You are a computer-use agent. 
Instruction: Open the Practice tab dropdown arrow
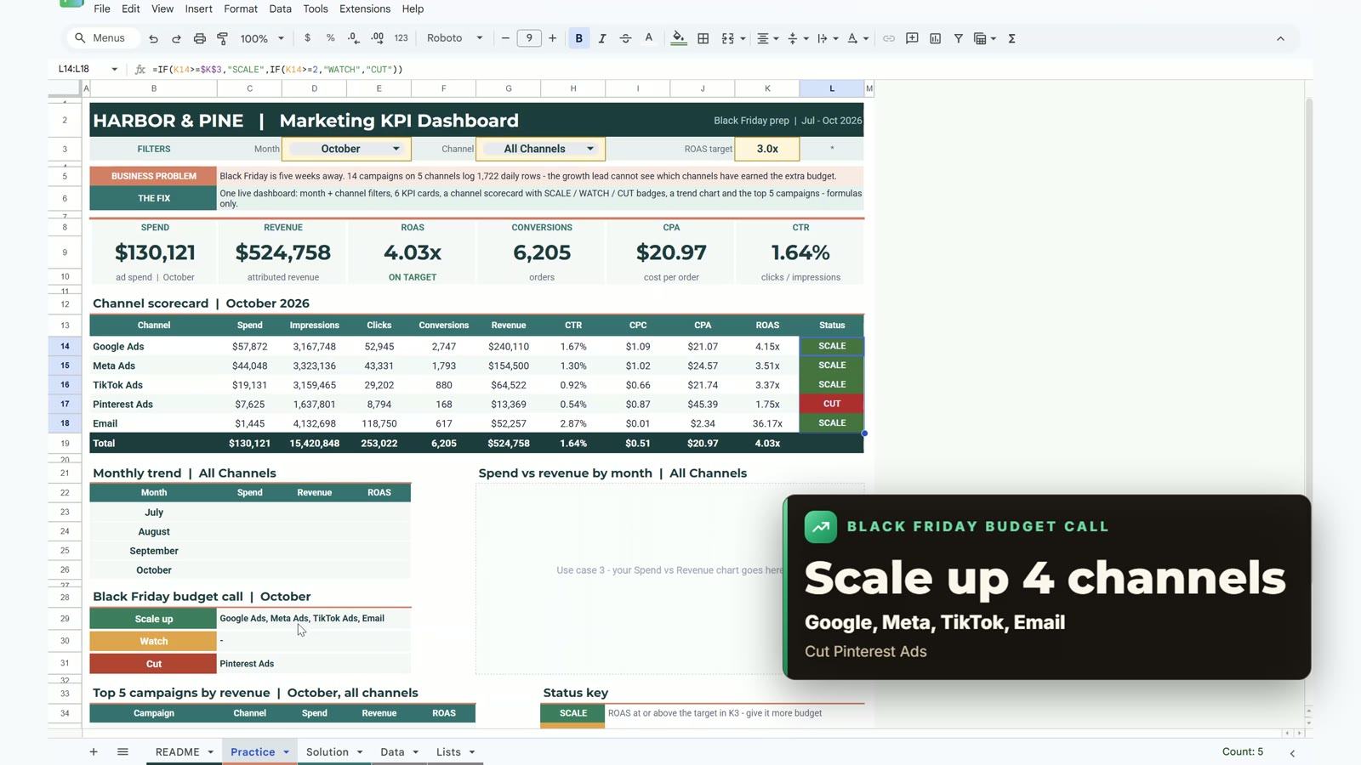coord(286,752)
